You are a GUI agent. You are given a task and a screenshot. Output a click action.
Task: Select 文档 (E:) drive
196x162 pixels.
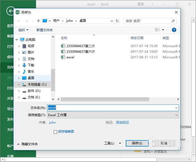click(x=34, y=97)
